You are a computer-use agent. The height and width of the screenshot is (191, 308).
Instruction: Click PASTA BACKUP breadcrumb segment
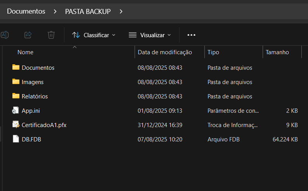(x=88, y=12)
